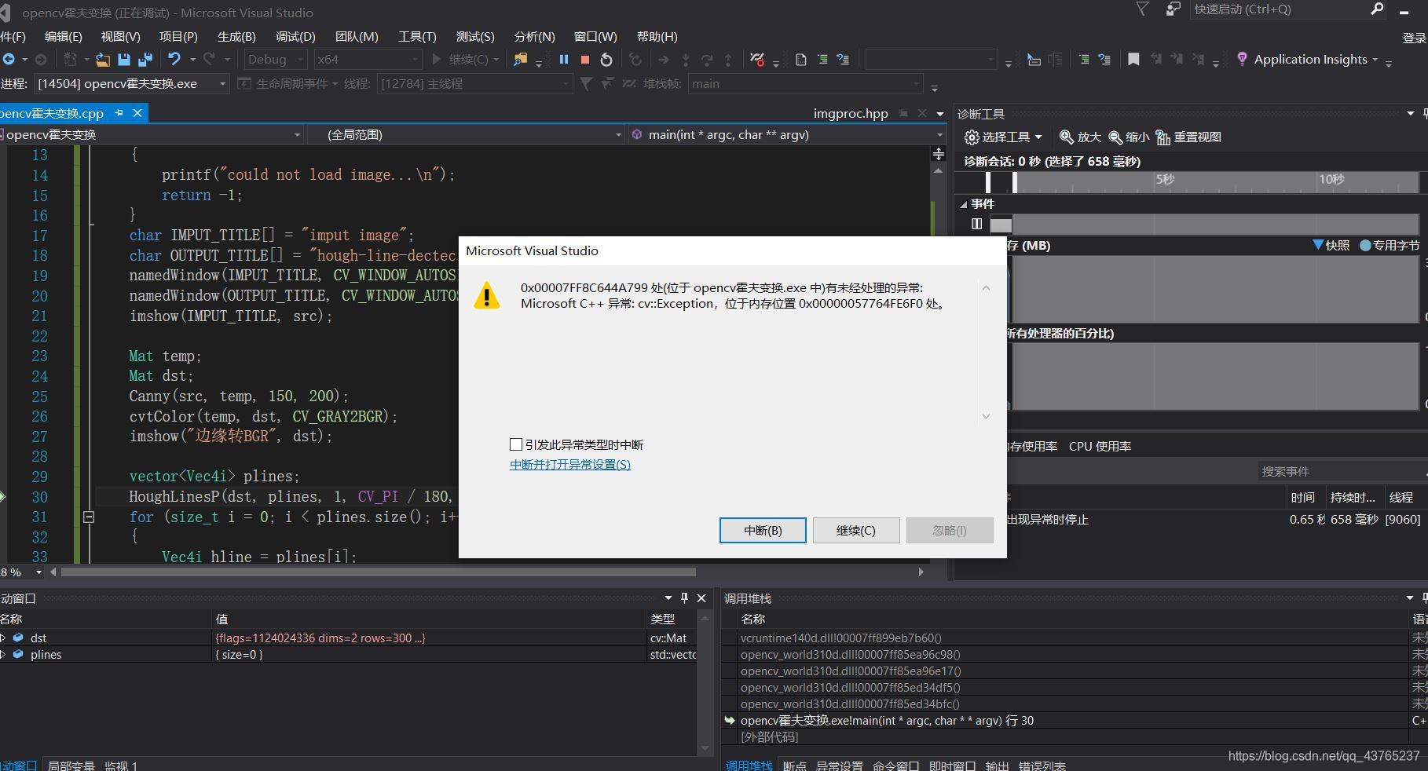Open the process dropdown [14504] opencv霍夫变换.exe
Image resolution: width=1428 pixels, height=771 pixels.
coord(131,83)
